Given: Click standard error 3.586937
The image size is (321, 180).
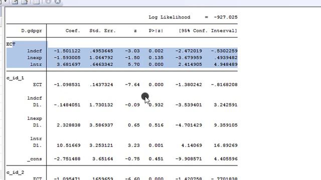Looking at the screenshot, I should click(x=101, y=125).
